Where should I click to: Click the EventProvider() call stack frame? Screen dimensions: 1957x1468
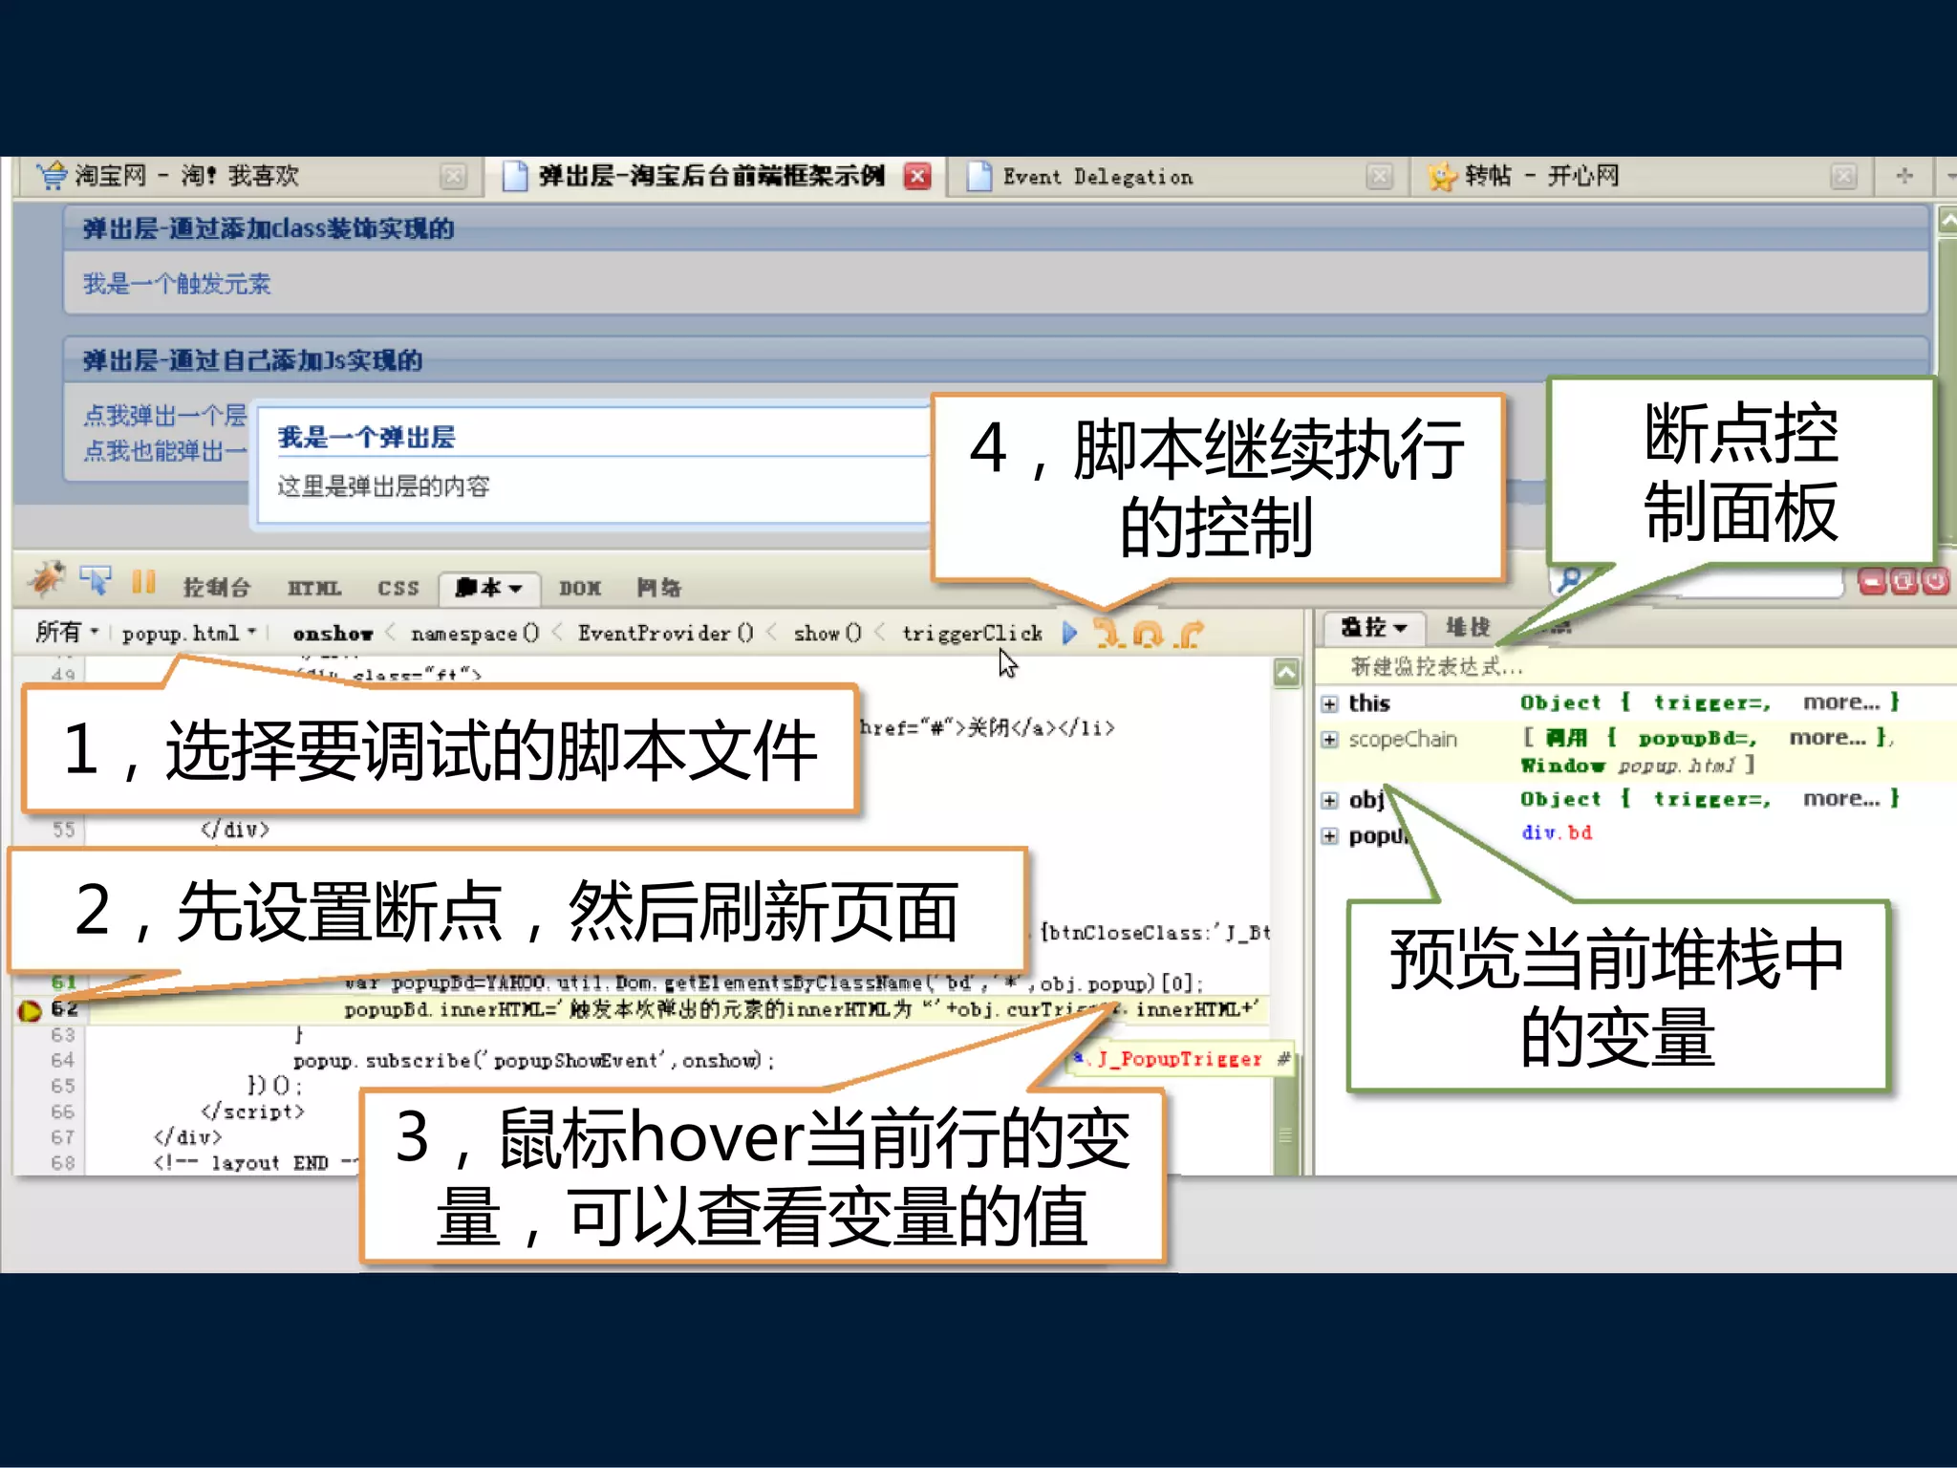665,634
